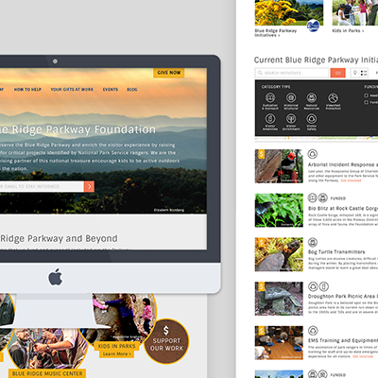Viewport: 378px width, 378px height.
Task: Click Category Type label in filter panel
Action: tap(276, 87)
